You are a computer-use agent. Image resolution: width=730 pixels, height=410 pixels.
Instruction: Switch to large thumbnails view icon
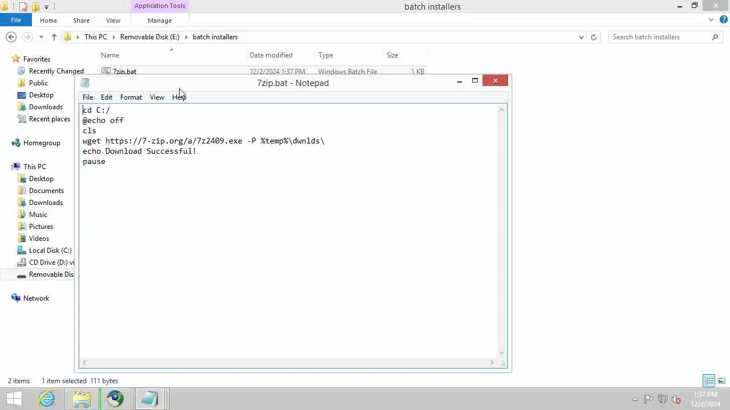click(x=721, y=380)
